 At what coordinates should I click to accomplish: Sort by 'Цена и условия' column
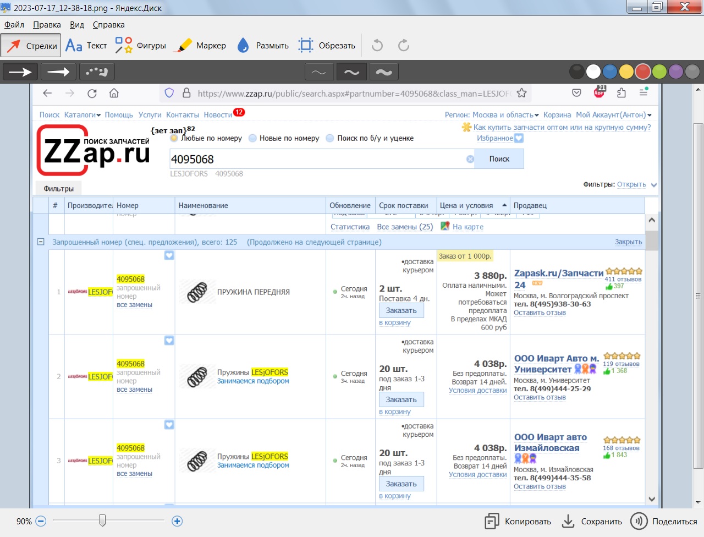point(472,205)
